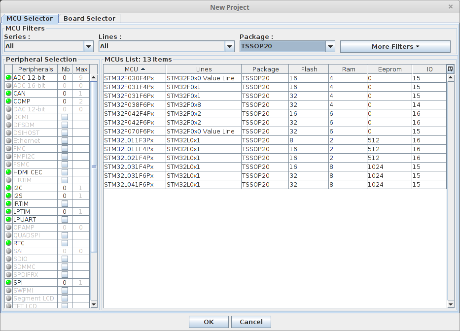Click peripheral list scroll up arrow
Screen dimensions: 460x331
click(94, 78)
